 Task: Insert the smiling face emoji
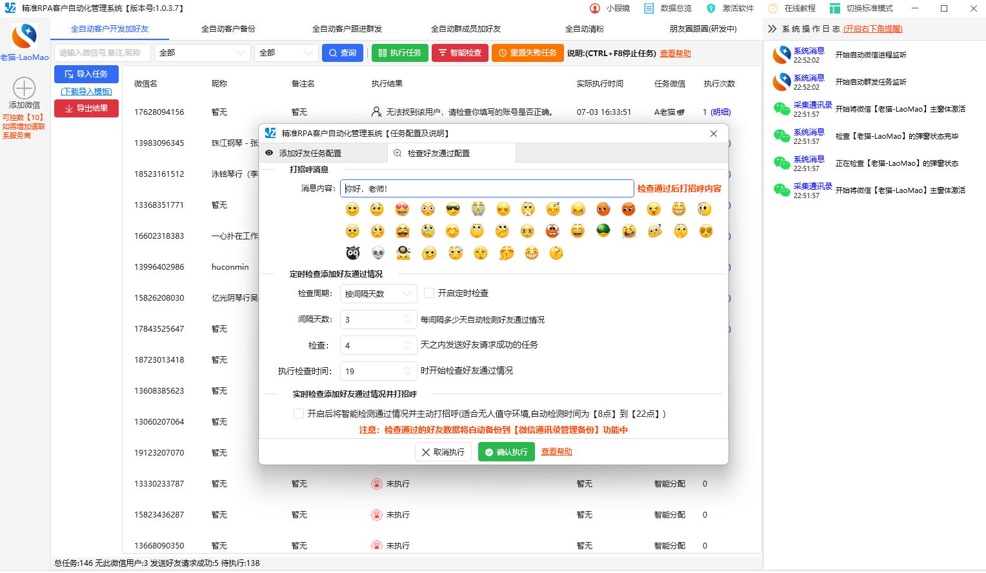click(352, 209)
